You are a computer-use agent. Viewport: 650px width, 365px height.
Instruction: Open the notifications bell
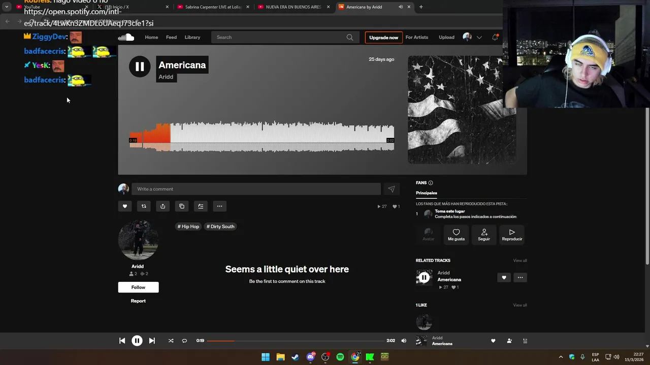point(495,37)
